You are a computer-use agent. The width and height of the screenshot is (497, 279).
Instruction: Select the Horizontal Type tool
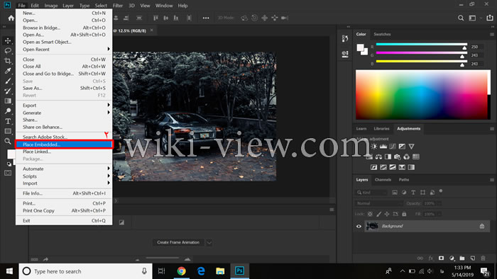[x=8, y=121]
